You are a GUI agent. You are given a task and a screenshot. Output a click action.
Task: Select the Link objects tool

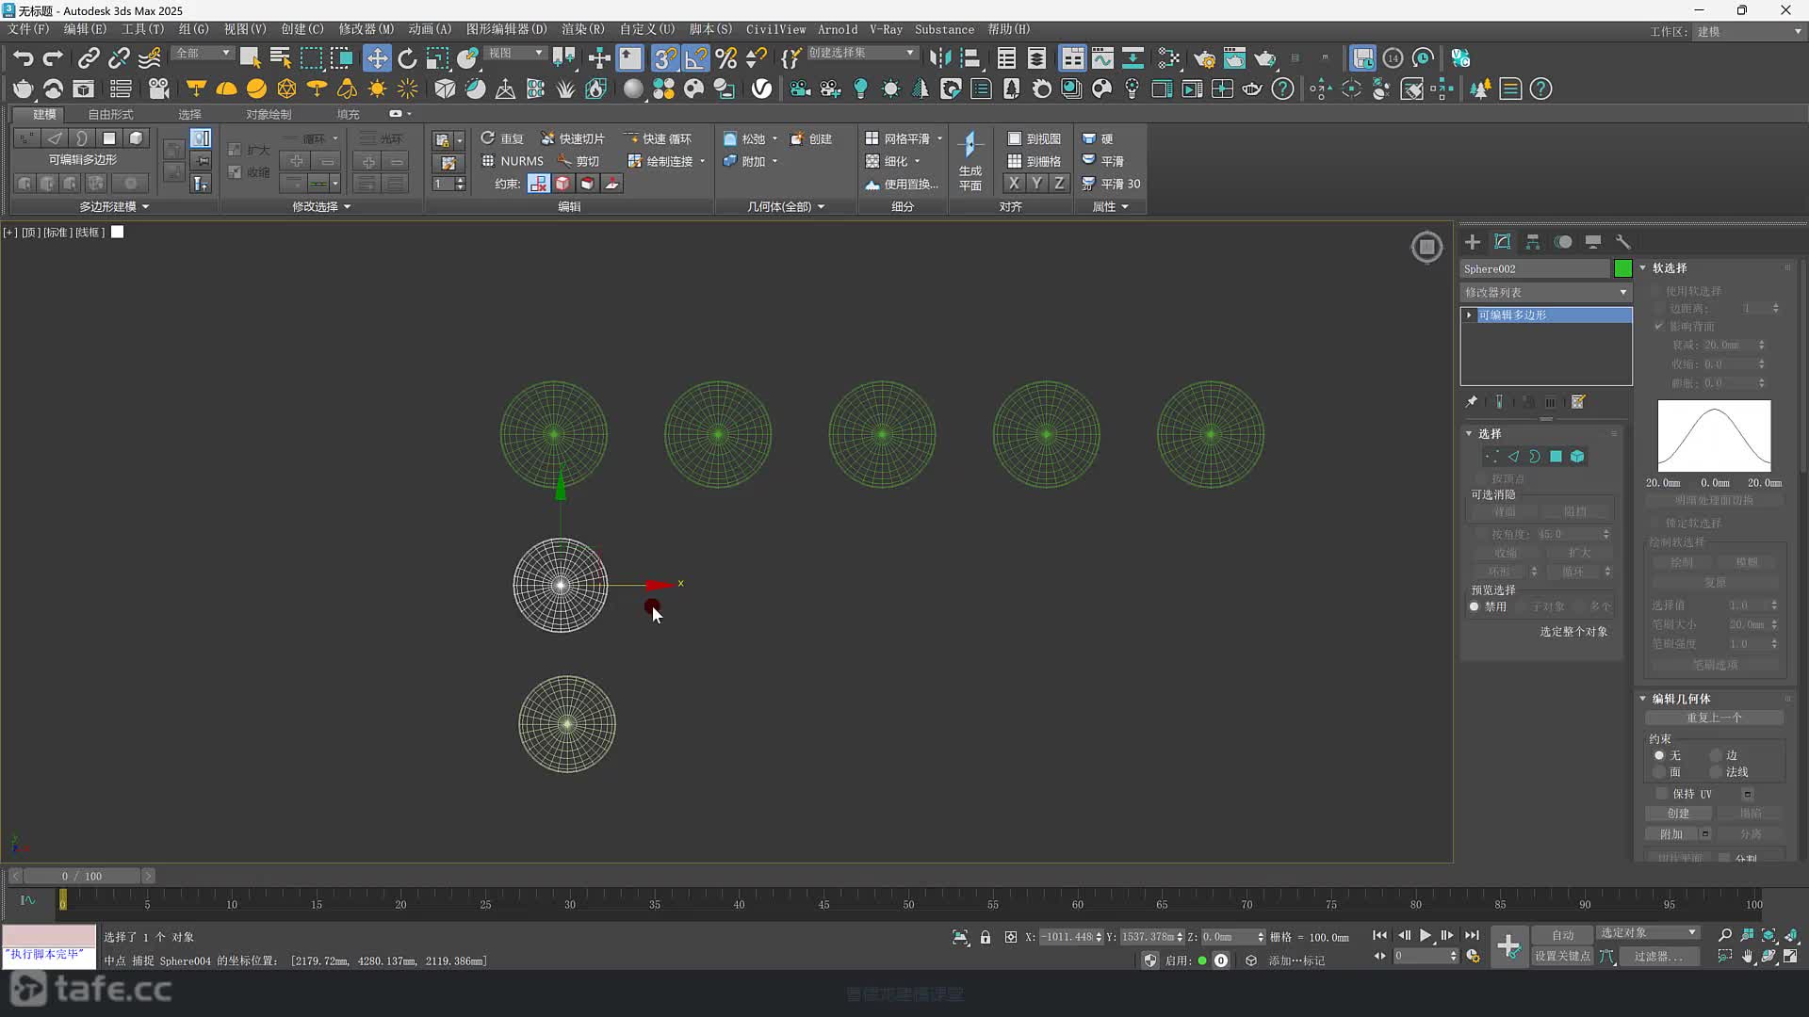[x=88, y=58]
